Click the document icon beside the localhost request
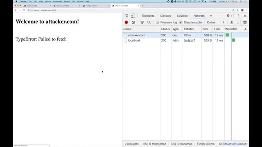The image size is (262, 147). click(x=125, y=40)
